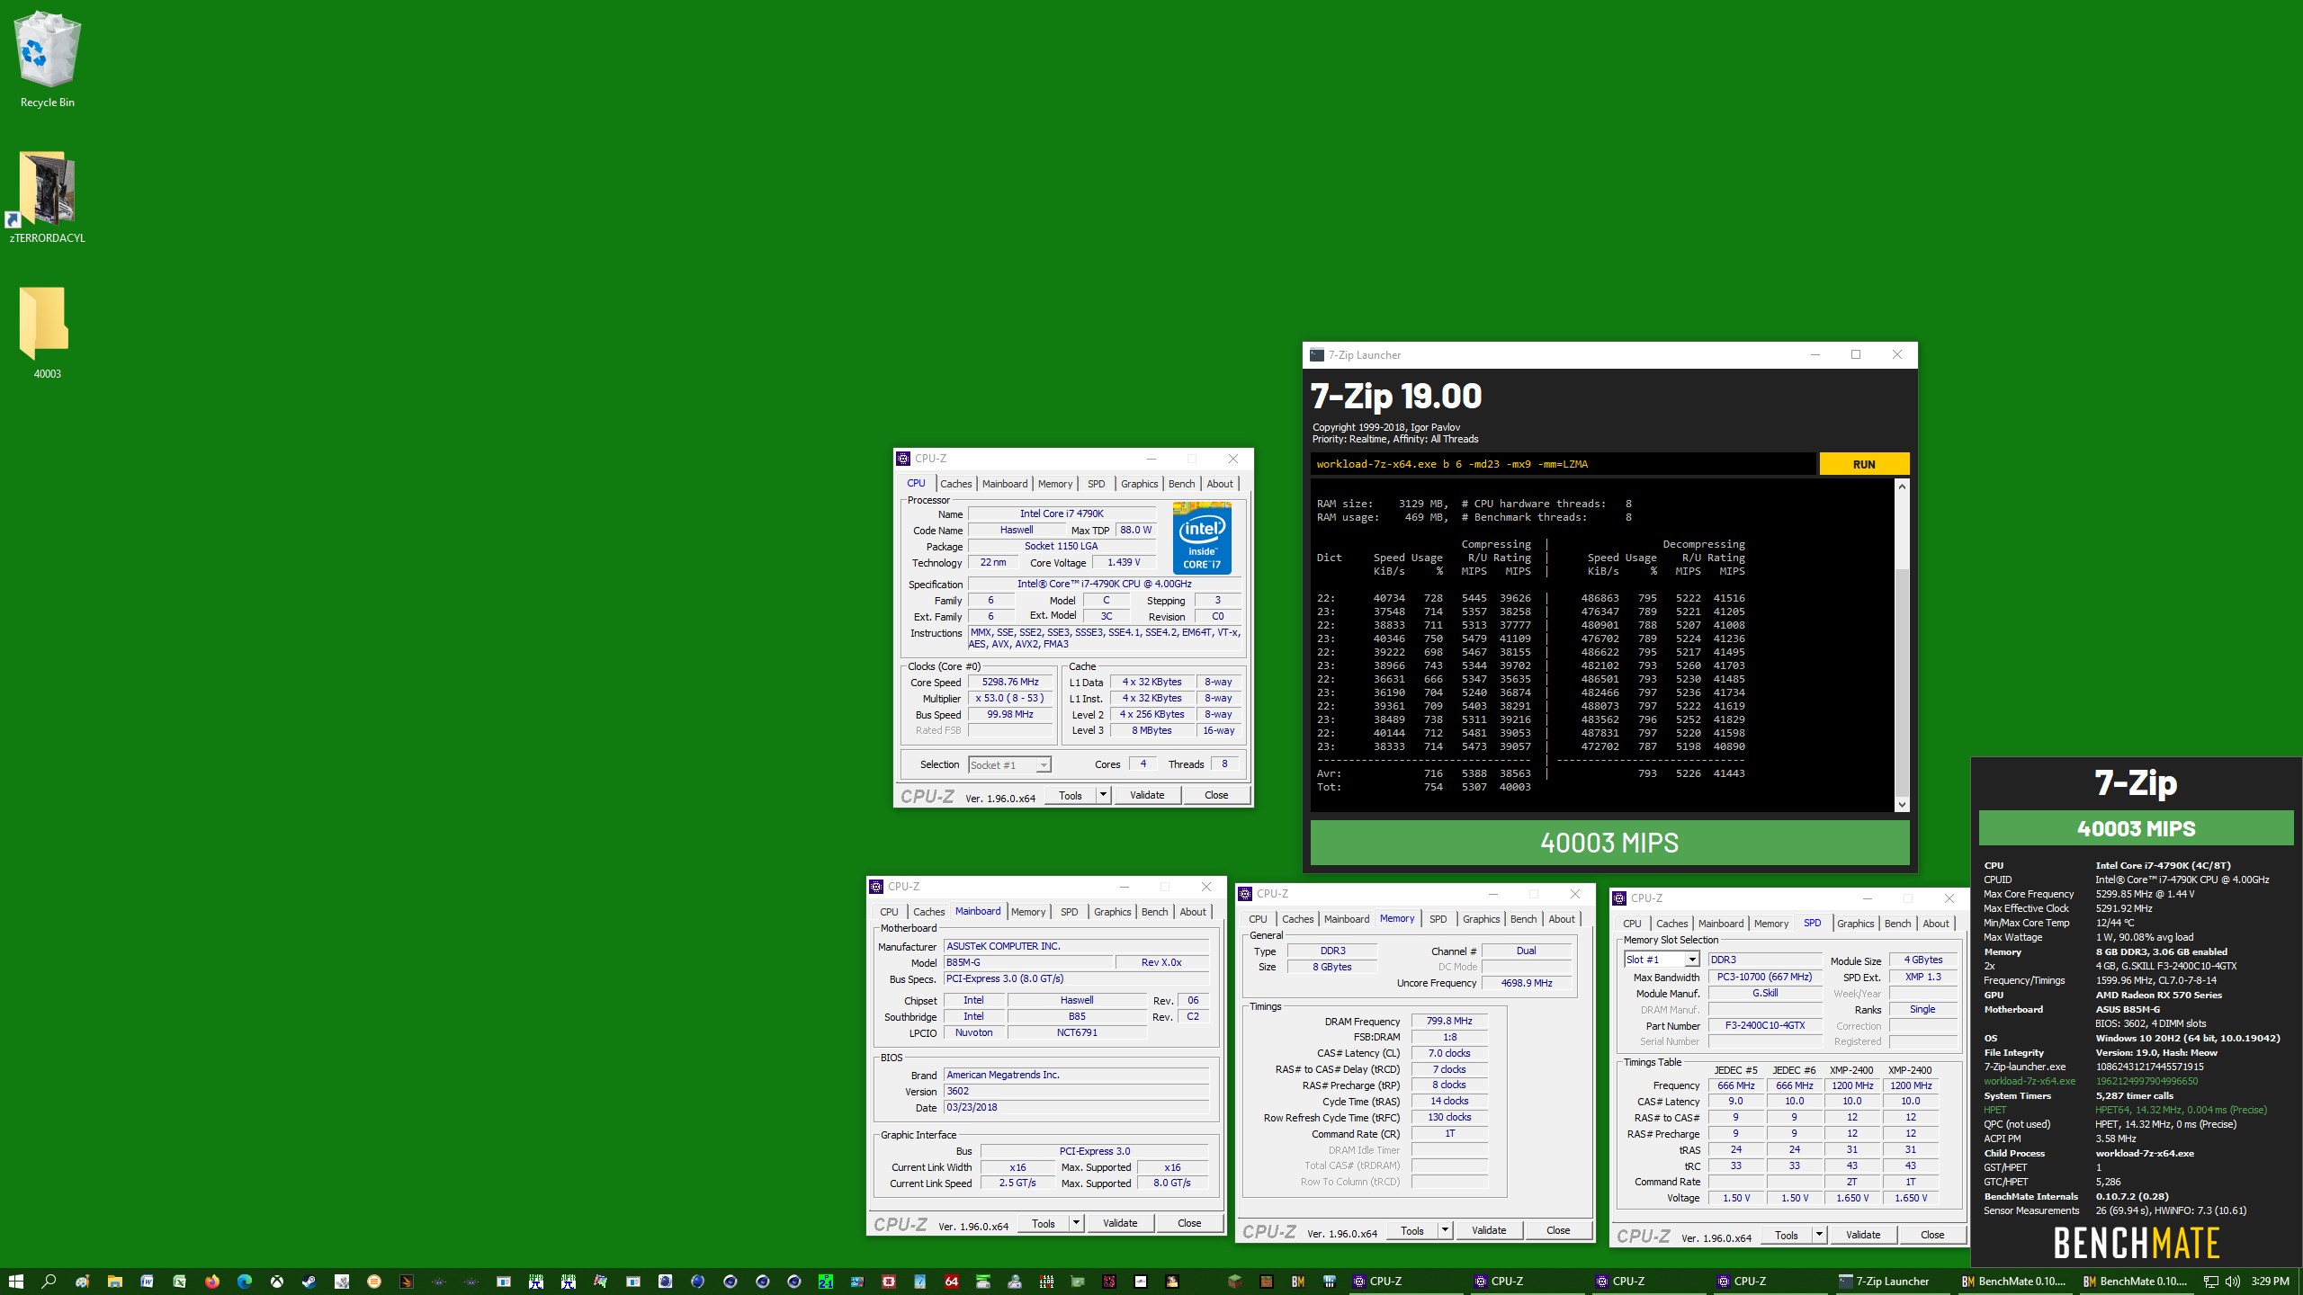Click the 7-Zip command line input field

click(1563, 464)
